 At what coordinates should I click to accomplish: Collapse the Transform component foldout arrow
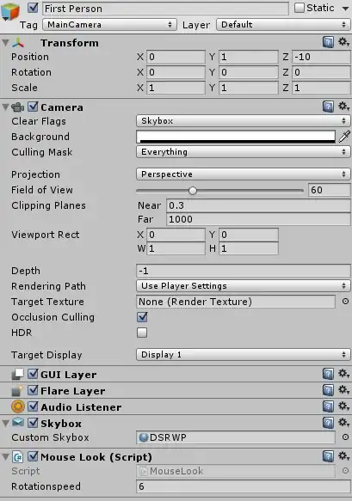[x=5, y=42]
